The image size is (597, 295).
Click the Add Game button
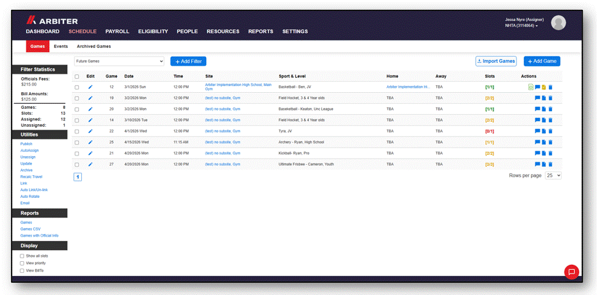click(x=542, y=61)
